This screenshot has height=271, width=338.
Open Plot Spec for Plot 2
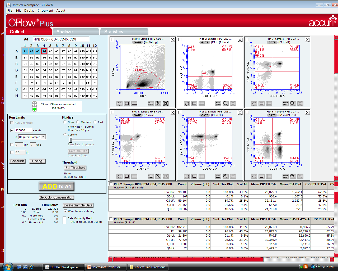(218, 103)
